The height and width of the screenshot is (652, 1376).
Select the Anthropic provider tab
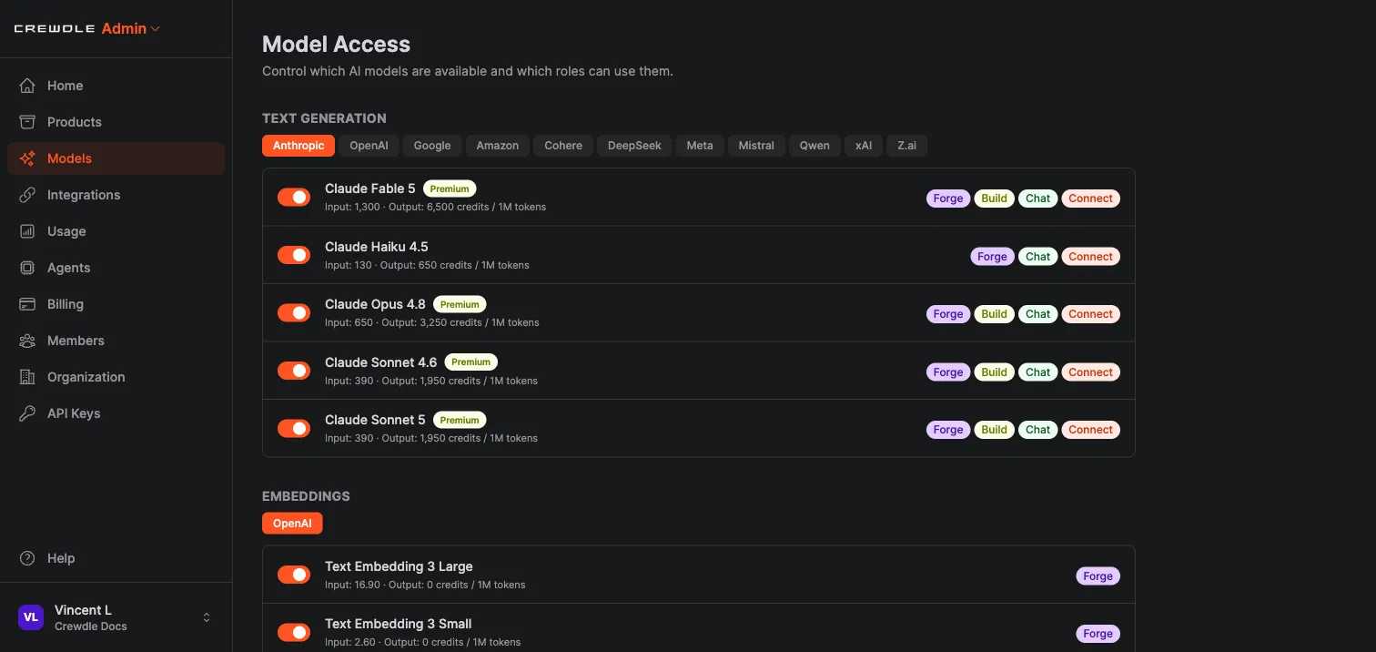(x=298, y=146)
